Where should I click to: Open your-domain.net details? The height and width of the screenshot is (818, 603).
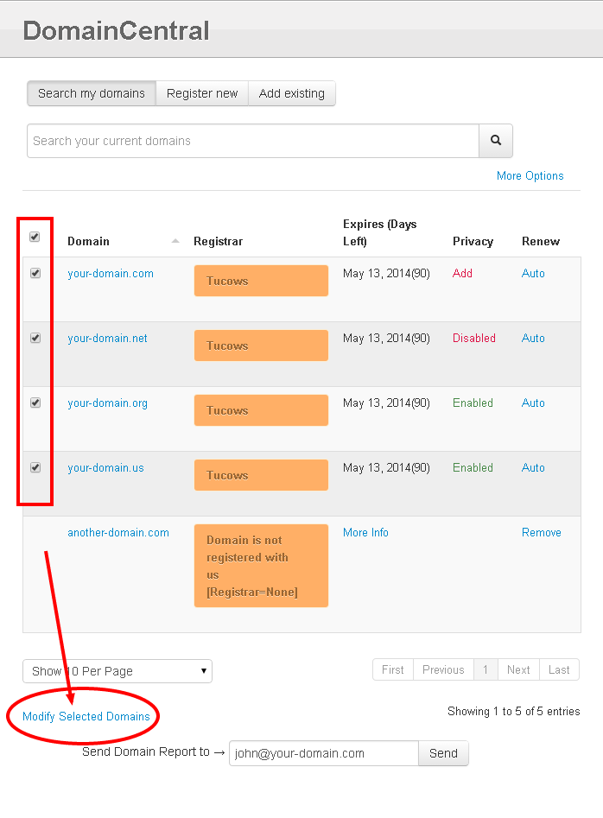(x=107, y=338)
